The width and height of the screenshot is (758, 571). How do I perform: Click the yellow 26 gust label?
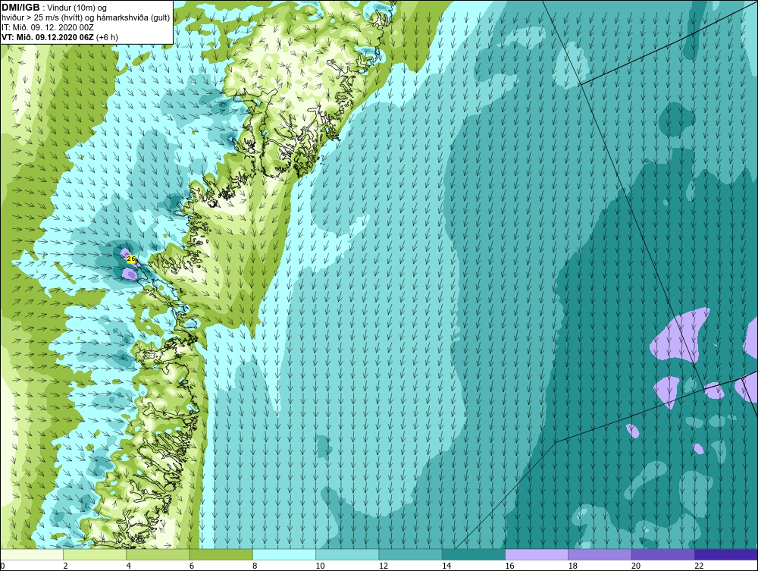[x=131, y=259]
